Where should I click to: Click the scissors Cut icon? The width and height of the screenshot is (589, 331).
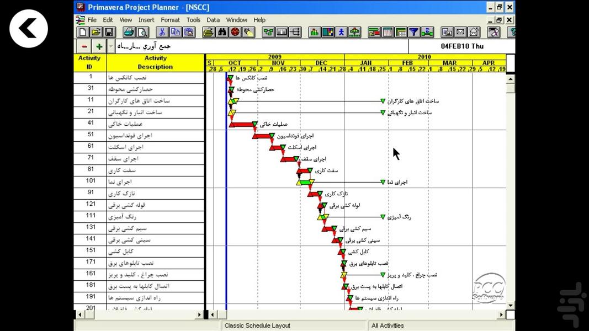pos(161,33)
